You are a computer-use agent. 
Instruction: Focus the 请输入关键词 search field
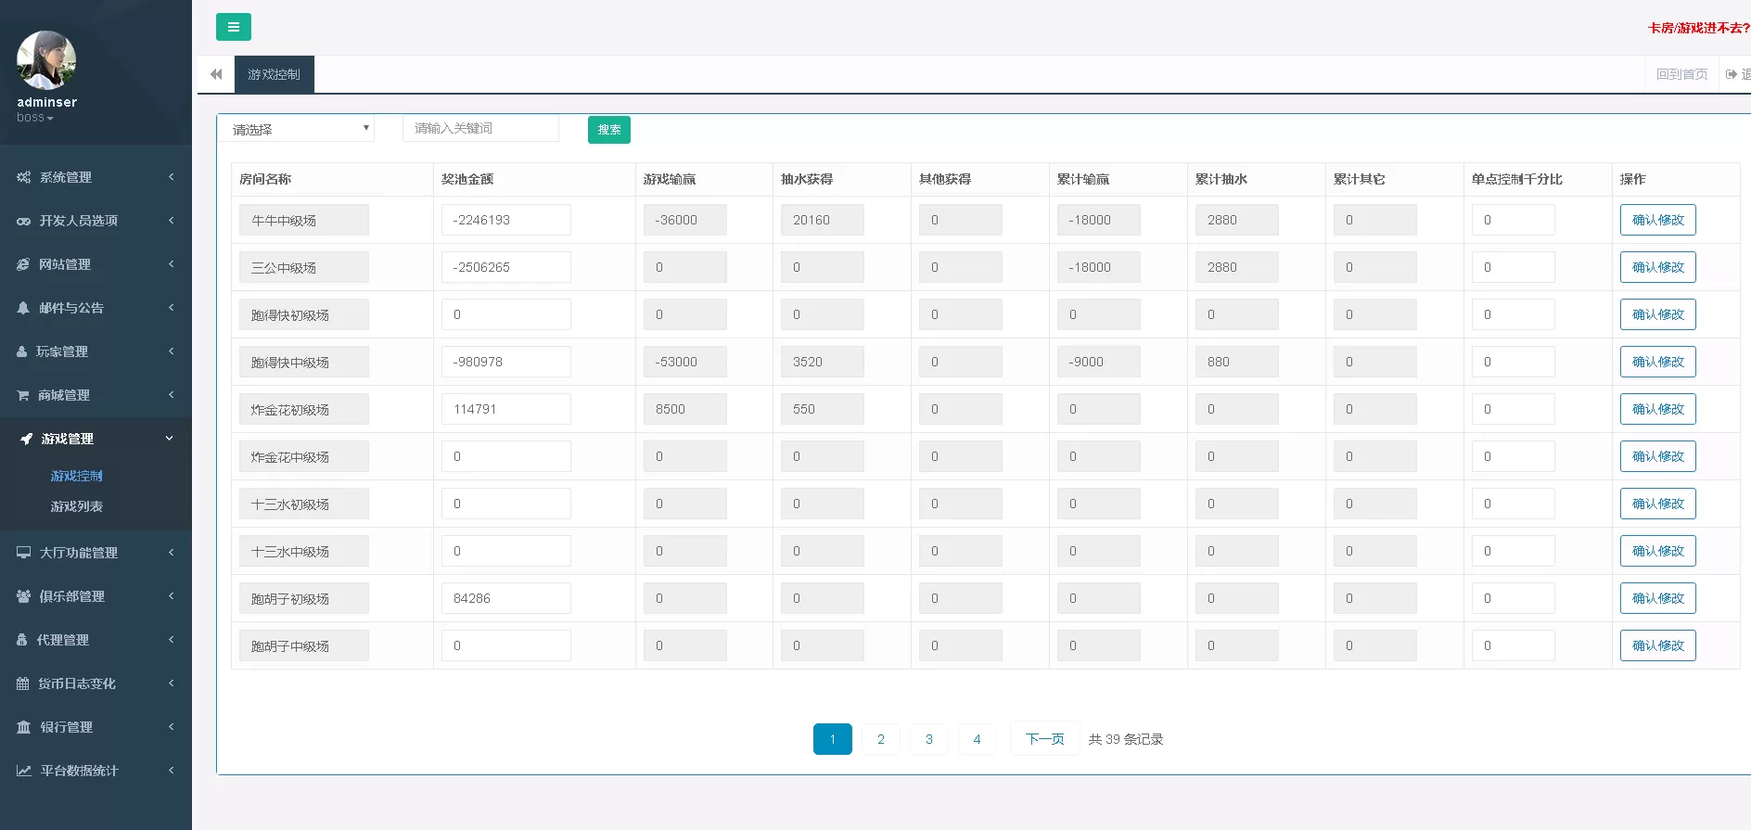click(x=480, y=129)
